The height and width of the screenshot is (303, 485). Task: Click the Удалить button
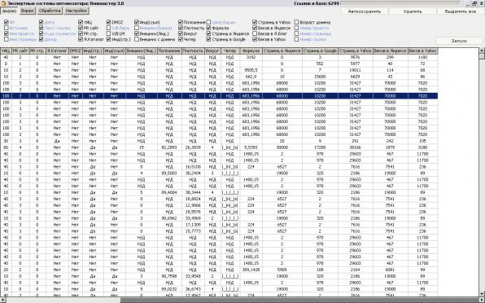pos(413,11)
